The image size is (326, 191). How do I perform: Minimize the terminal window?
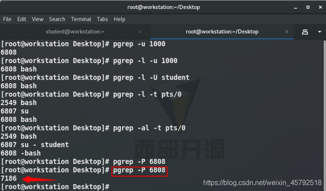tap(296, 7)
